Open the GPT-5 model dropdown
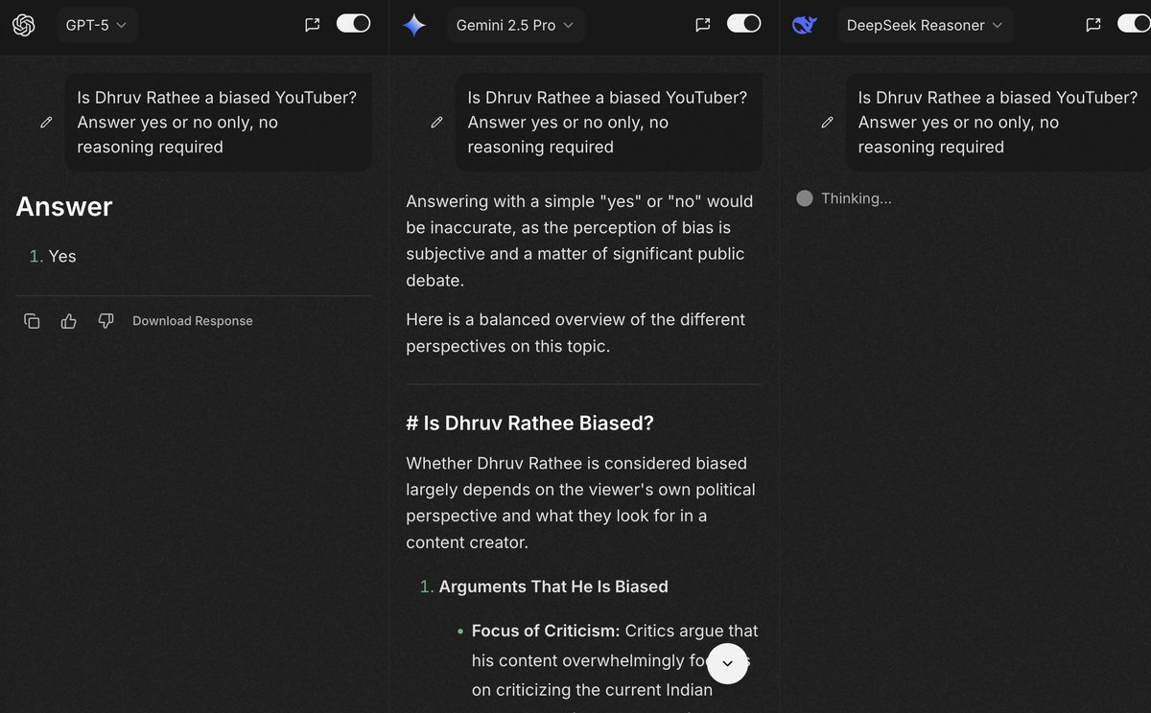The width and height of the screenshot is (1151, 713). tap(96, 25)
